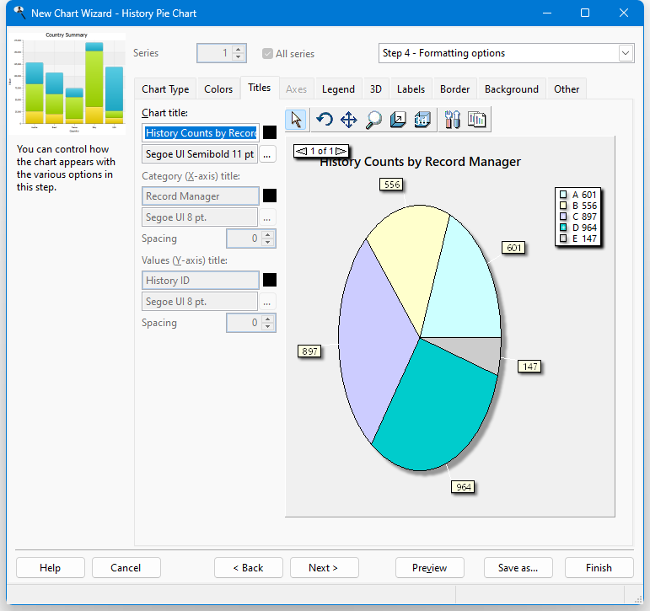The height and width of the screenshot is (611, 650).
Task: Activate the zoom magnifier tool
Action: click(373, 120)
